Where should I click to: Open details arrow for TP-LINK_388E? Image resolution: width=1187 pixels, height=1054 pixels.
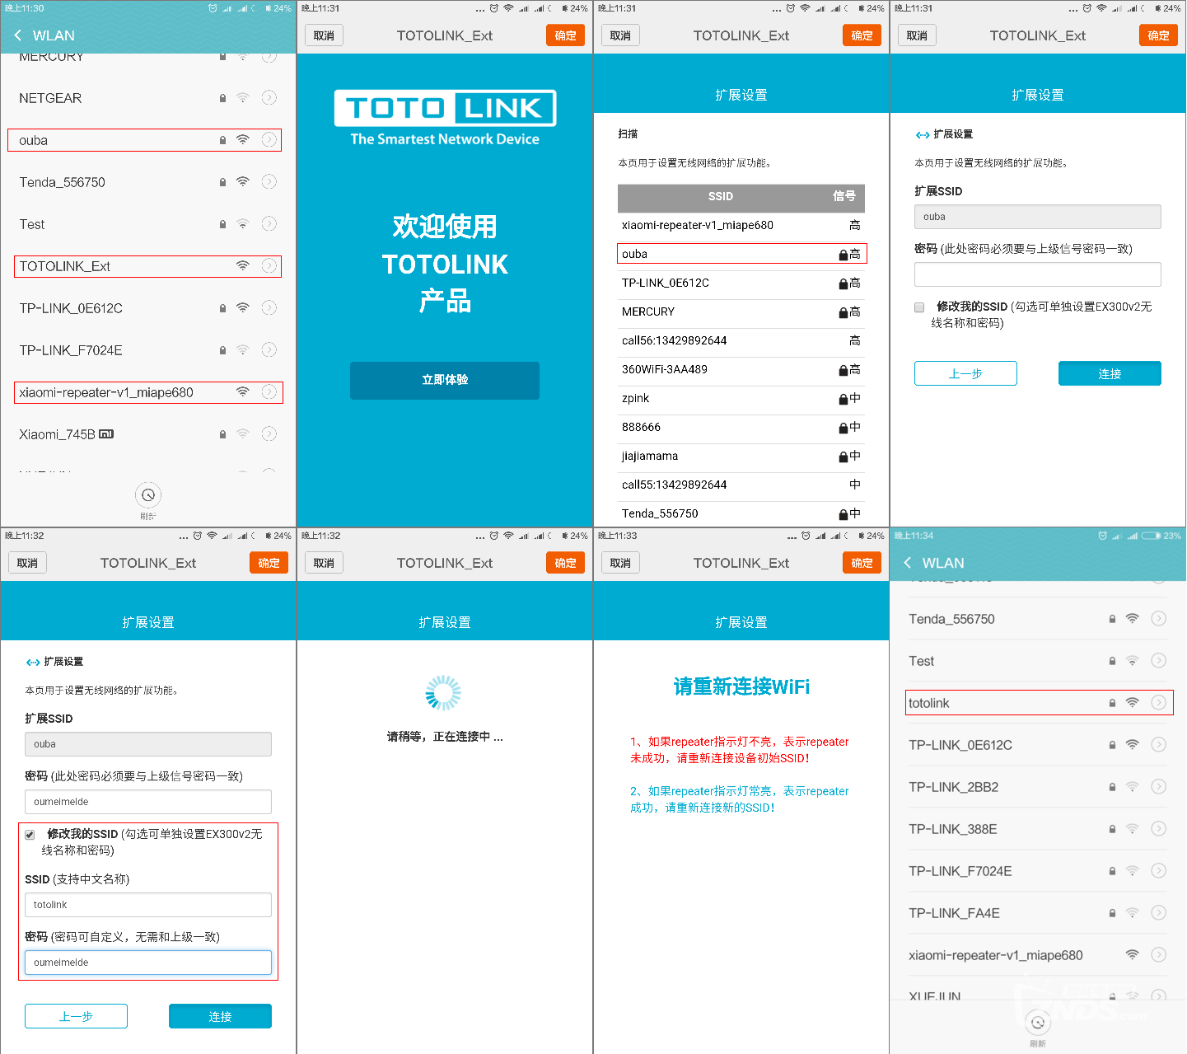pyautogui.click(x=1159, y=828)
